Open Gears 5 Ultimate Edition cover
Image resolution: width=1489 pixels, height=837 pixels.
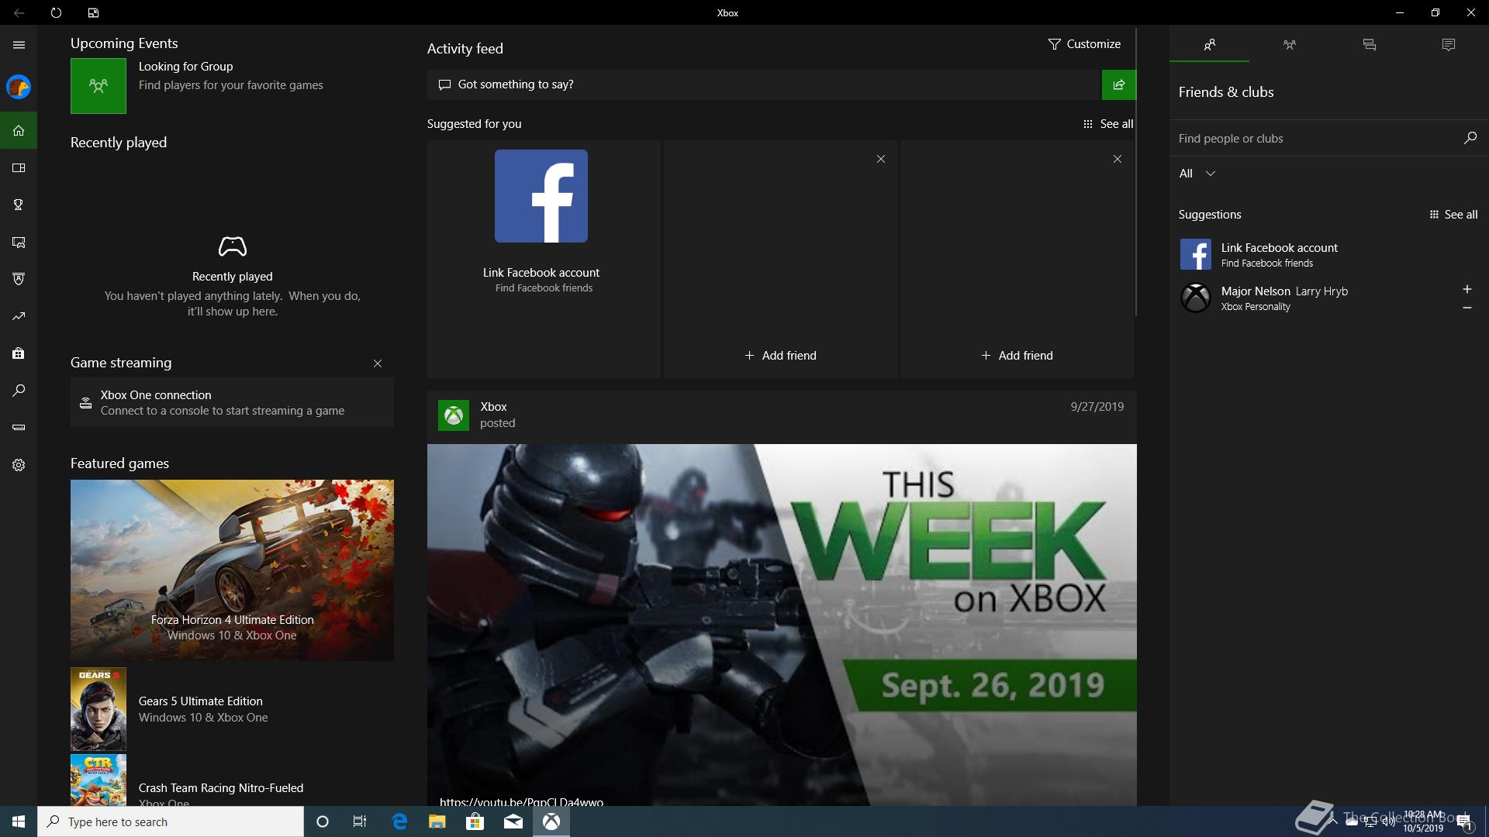coord(98,709)
